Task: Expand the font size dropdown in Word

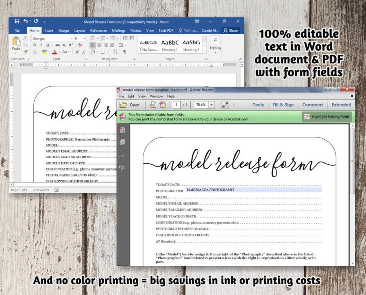Action: (x=84, y=38)
